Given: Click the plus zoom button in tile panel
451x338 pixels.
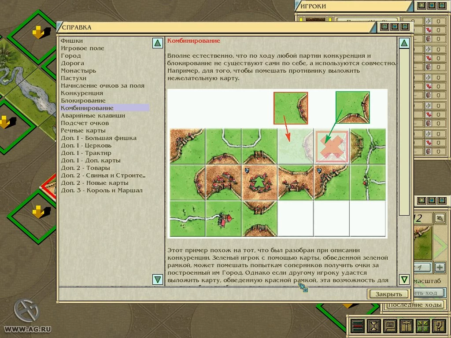Looking at the screenshot, I should click(440, 267).
